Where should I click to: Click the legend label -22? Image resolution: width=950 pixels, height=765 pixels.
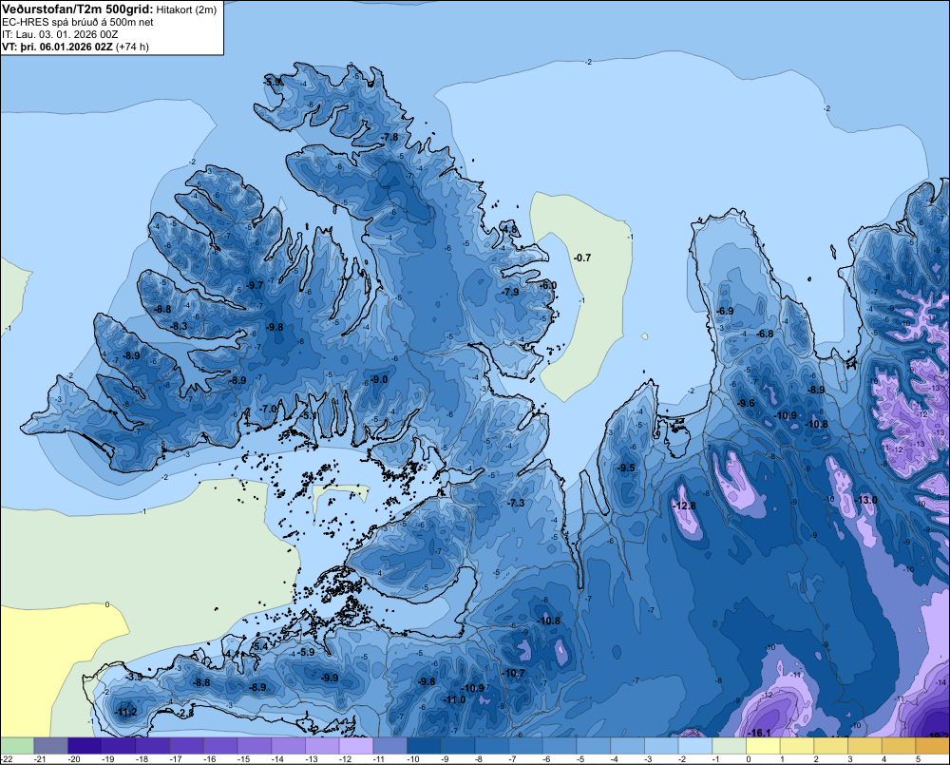7,759
